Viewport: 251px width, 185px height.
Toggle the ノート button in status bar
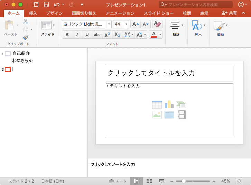click(x=118, y=181)
